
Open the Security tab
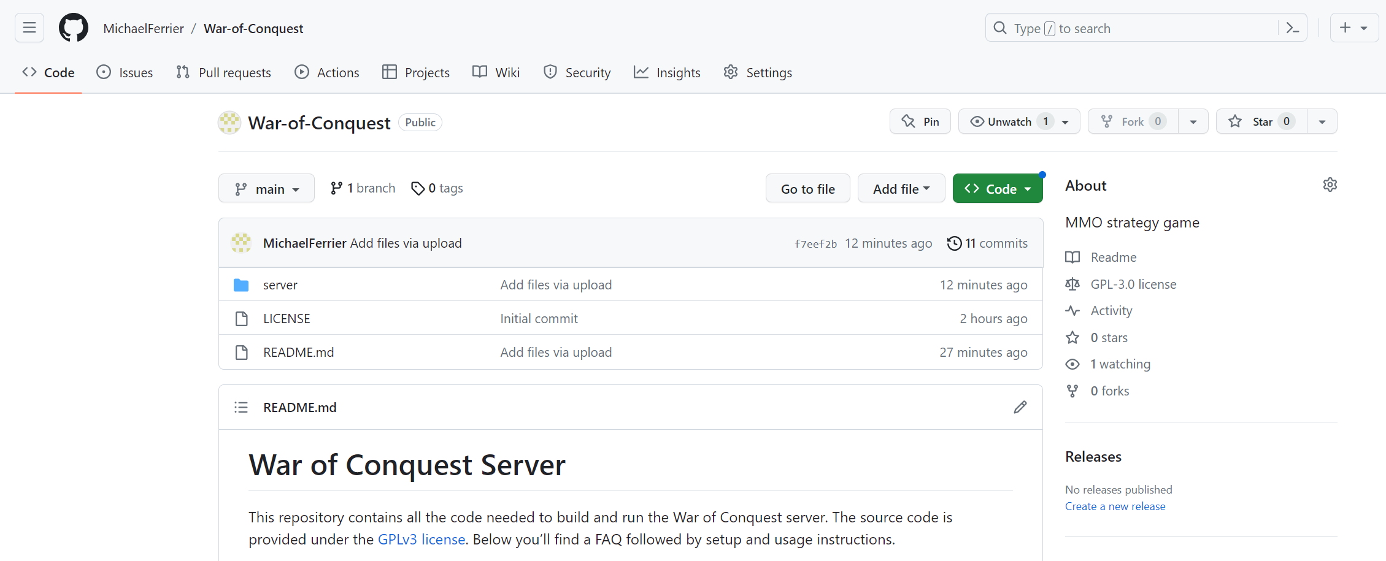577,72
